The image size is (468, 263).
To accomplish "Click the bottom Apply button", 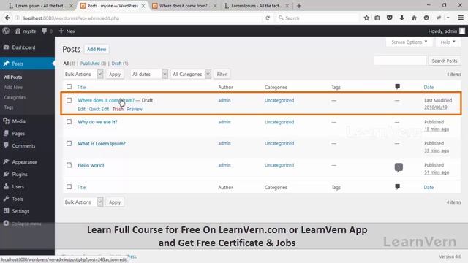I will (115, 202).
